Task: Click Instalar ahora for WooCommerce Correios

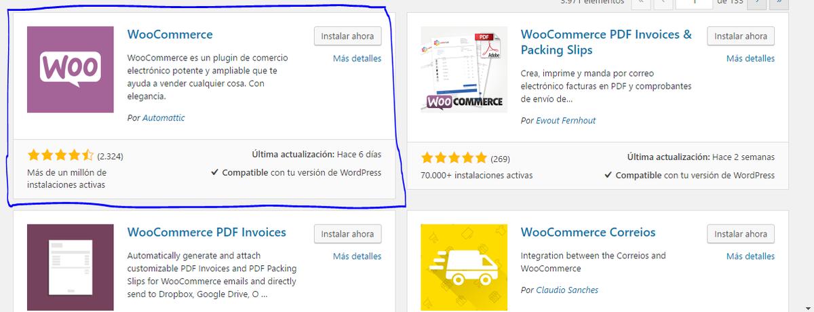Action: point(741,234)
